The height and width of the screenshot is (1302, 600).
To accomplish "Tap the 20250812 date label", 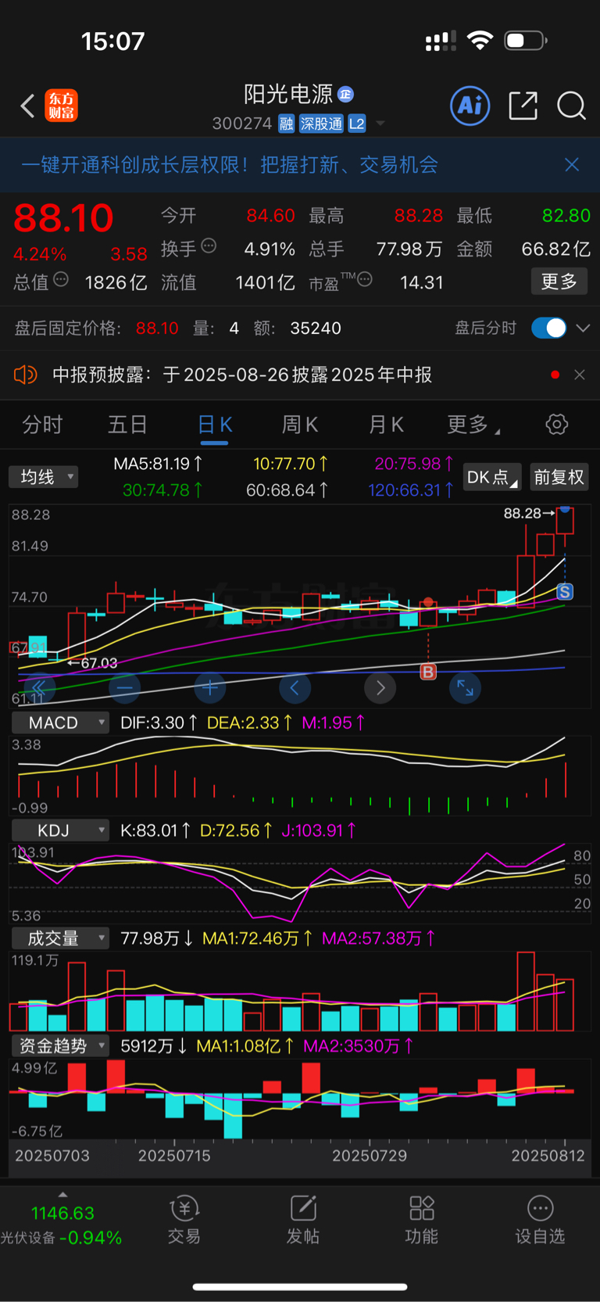I will [548, 1156].
